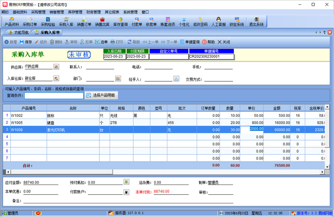334x217 pixels.
Task: Open 采购管理 menu
Action: [38, 12]
